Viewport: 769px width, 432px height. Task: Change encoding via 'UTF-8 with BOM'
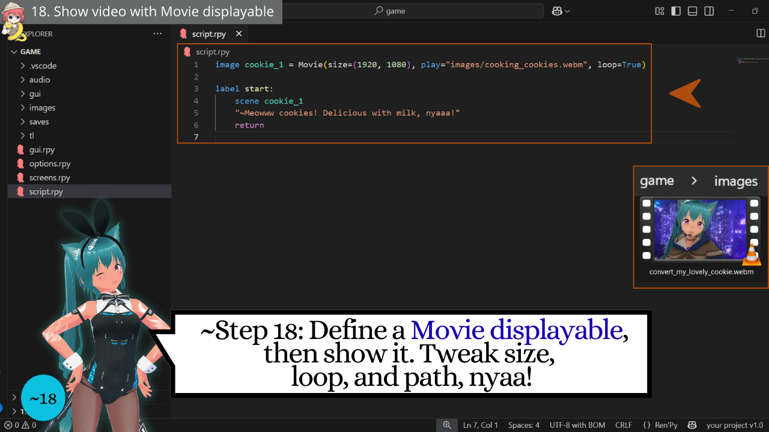tap(577, 425)
